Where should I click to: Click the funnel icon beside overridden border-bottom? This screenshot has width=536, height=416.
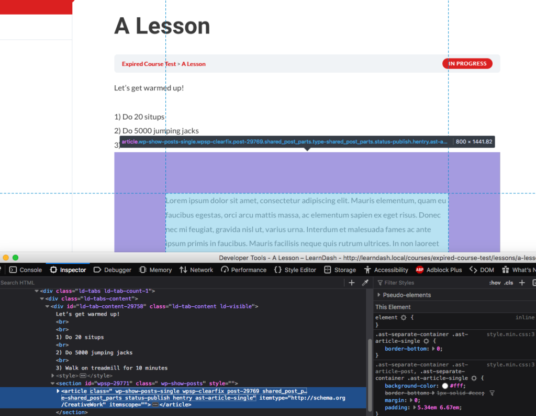pyautogui.click(x=492, y=392)
